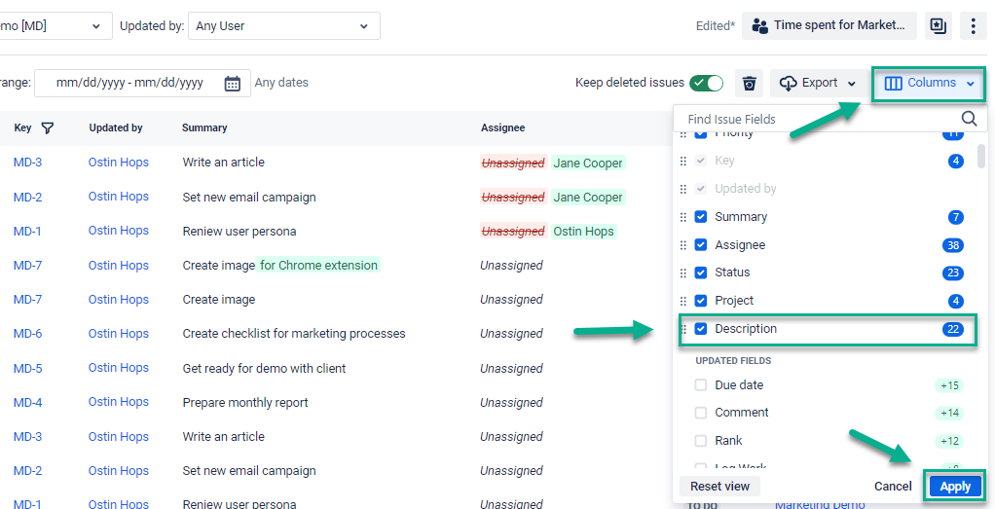
Task: Type in the Find Issue Fields box
Action: pos(818,119)
